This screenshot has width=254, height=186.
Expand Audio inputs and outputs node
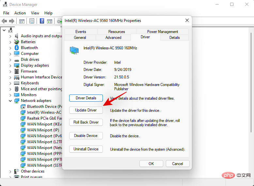(10, 36)
